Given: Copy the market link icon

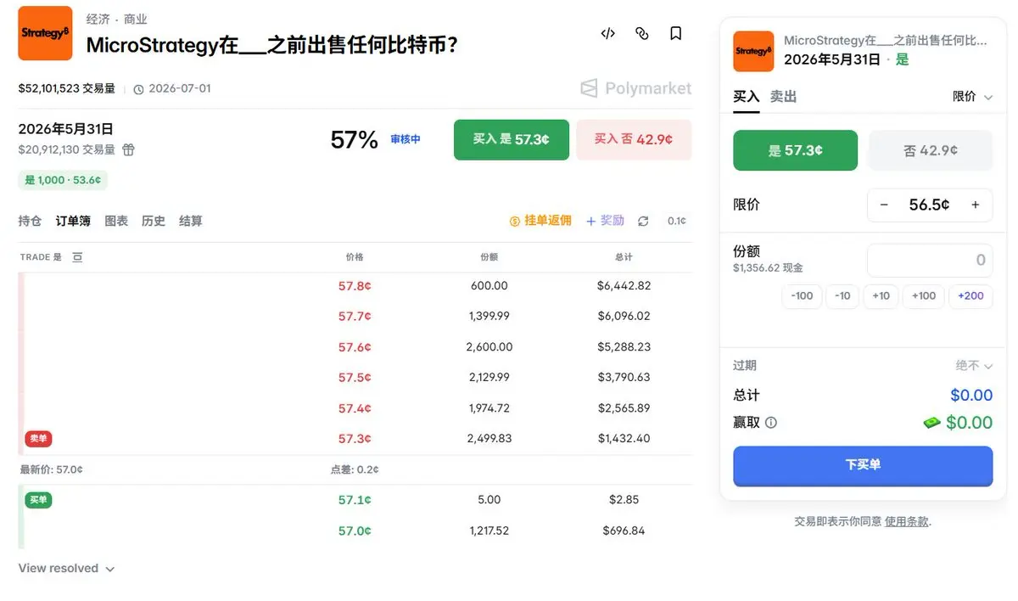Looking at the screenshot, I should [x=642, y=34].
